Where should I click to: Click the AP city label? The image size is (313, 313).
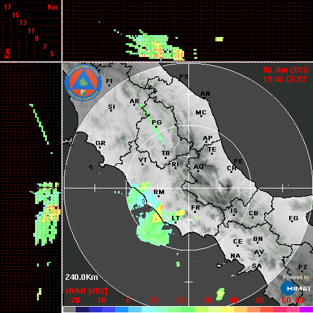(x=208, y=138)
